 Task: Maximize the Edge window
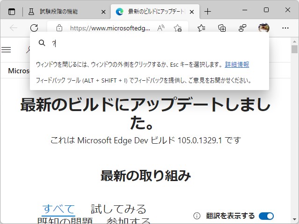(x=266, y=10)
